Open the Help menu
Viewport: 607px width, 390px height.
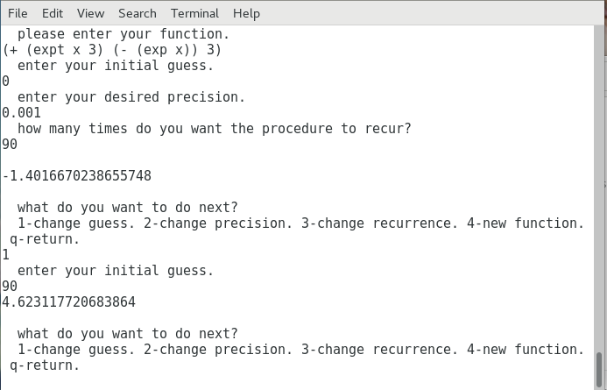(246, 13)
